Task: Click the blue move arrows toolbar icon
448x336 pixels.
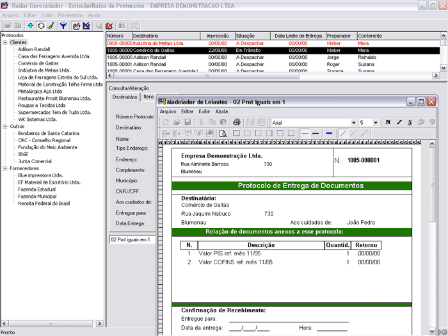Action: [31, 26]
